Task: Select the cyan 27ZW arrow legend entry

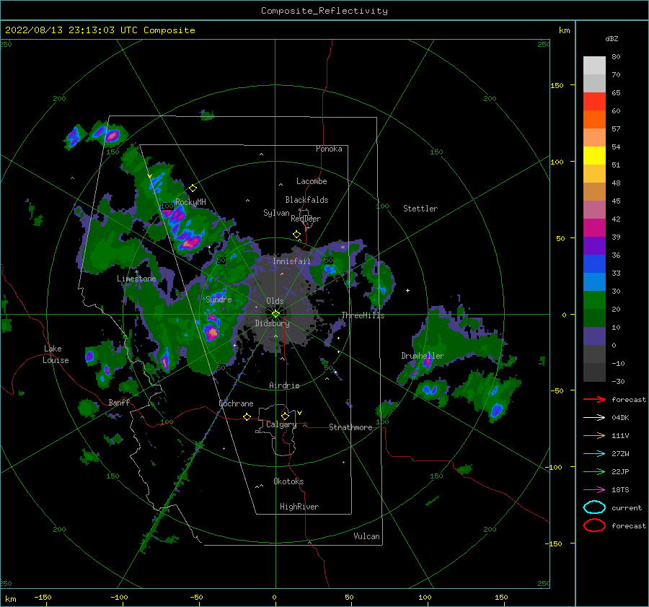Action: tap(594, 454)
